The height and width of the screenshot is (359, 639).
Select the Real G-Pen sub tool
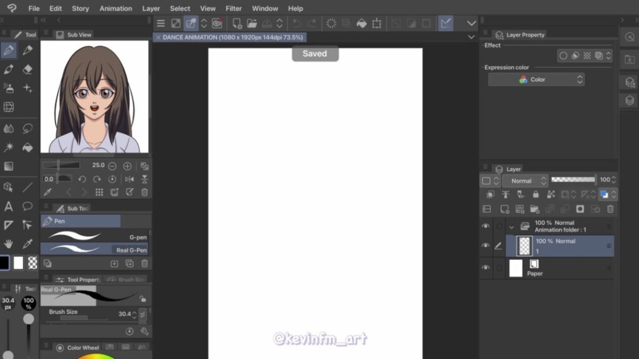[x=95, y=249]
